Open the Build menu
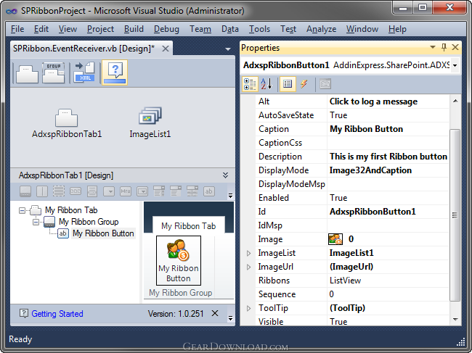This screenshot has width=472, height=353. pyautogui.click(x=134, y=29)
